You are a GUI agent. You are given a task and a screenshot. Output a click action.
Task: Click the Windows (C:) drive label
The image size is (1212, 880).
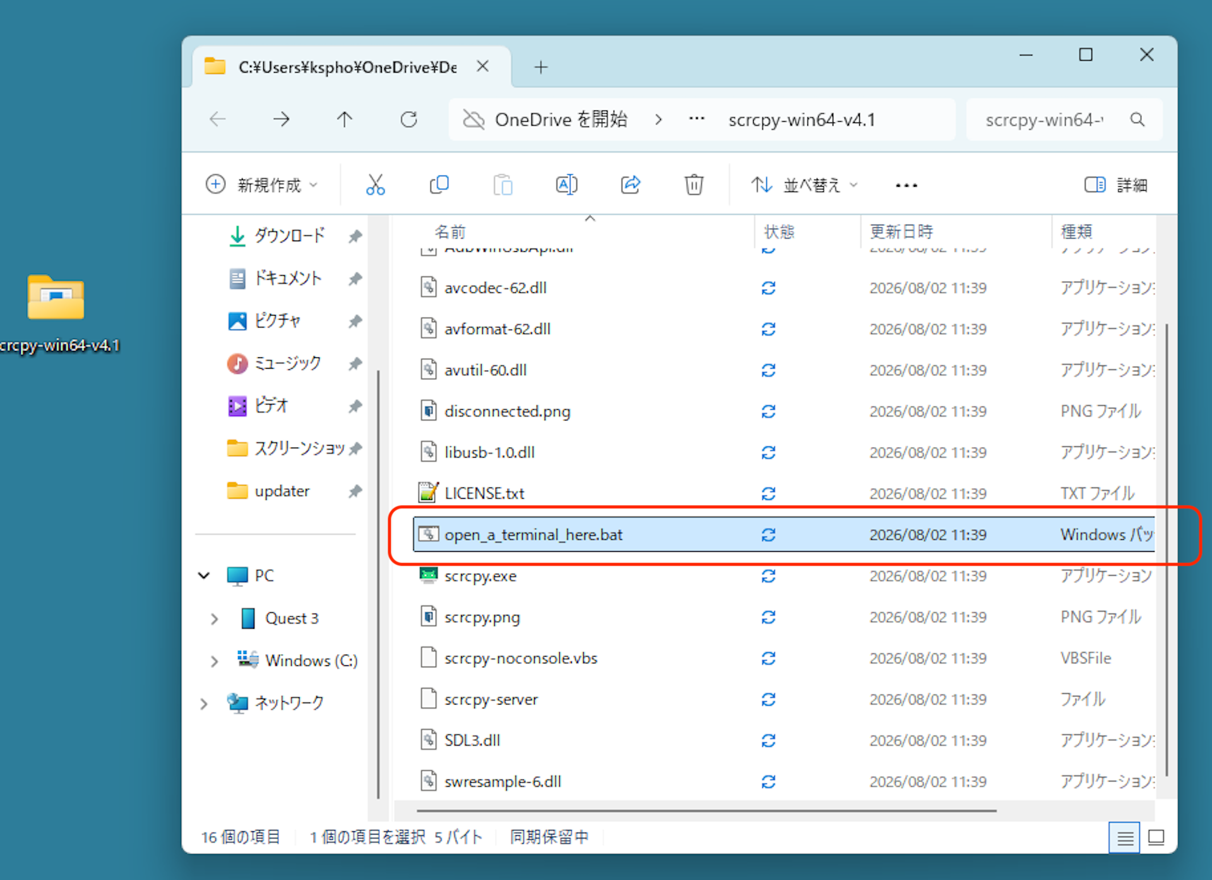click(x=311, y=661)
